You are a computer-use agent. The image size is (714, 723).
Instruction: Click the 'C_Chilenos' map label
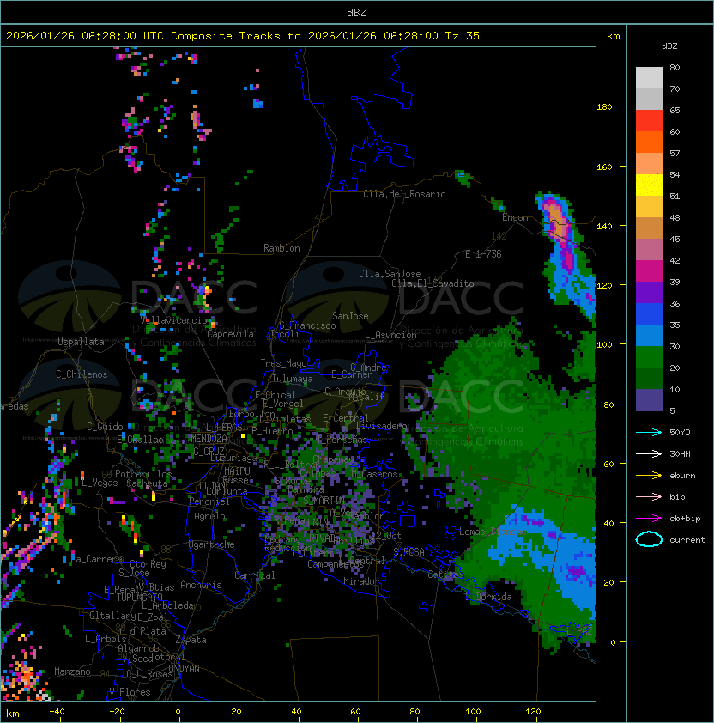(82, 374)
